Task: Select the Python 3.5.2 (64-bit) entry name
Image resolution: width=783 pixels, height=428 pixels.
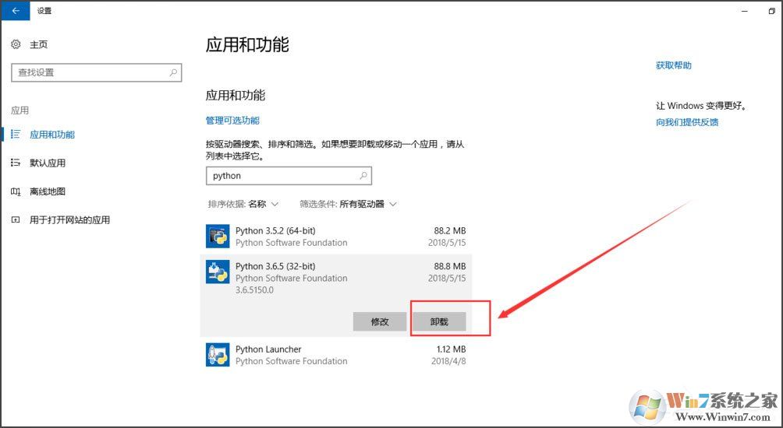Action: (x=275, y=230)
